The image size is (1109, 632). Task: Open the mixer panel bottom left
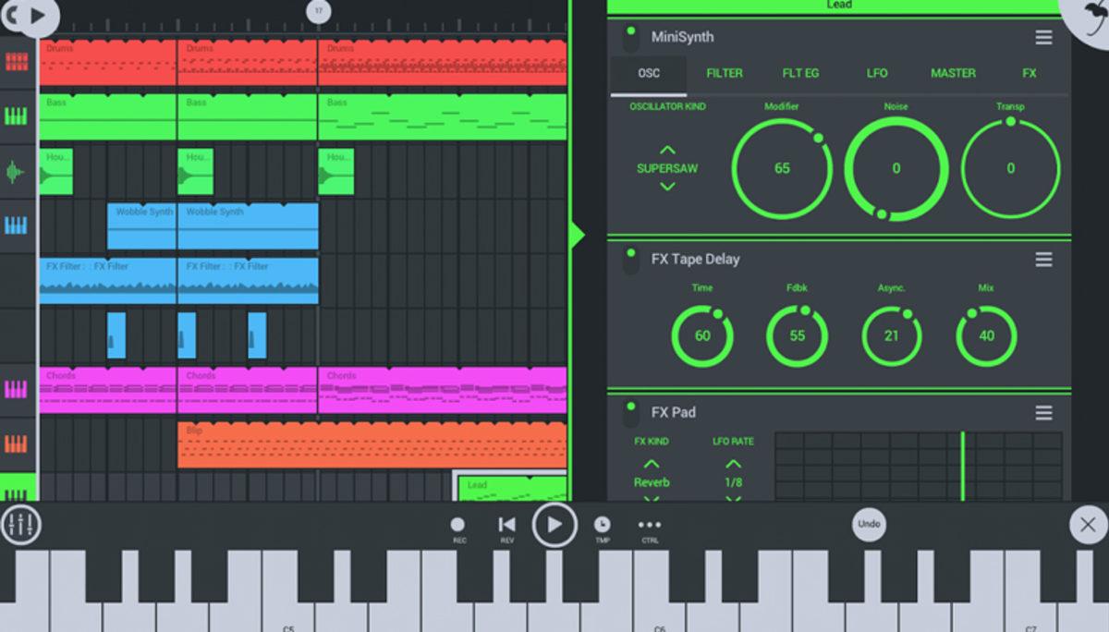coord(20,525)
